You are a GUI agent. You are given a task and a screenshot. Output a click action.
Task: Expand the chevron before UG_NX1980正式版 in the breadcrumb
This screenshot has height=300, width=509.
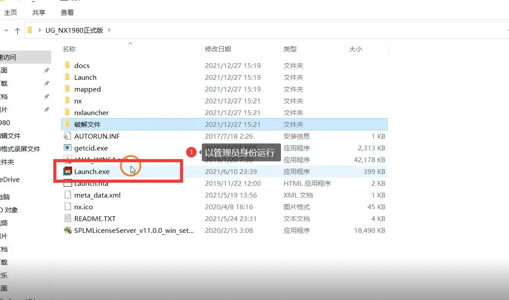pyautogui.click(x=40, y=30)
